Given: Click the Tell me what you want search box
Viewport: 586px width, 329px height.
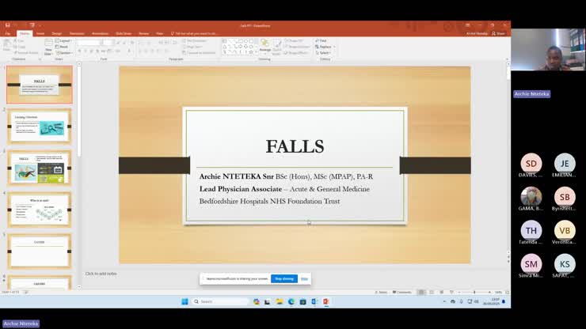Looking at the screenshot, I should click(194, 33).
